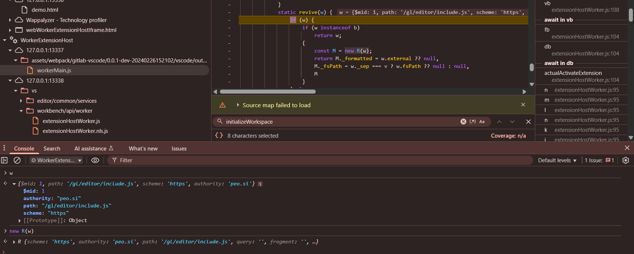Toggle regular expression search option
The height and width of the screenshot is (254, 634).
pyautogui.click(x=473, y=121)
